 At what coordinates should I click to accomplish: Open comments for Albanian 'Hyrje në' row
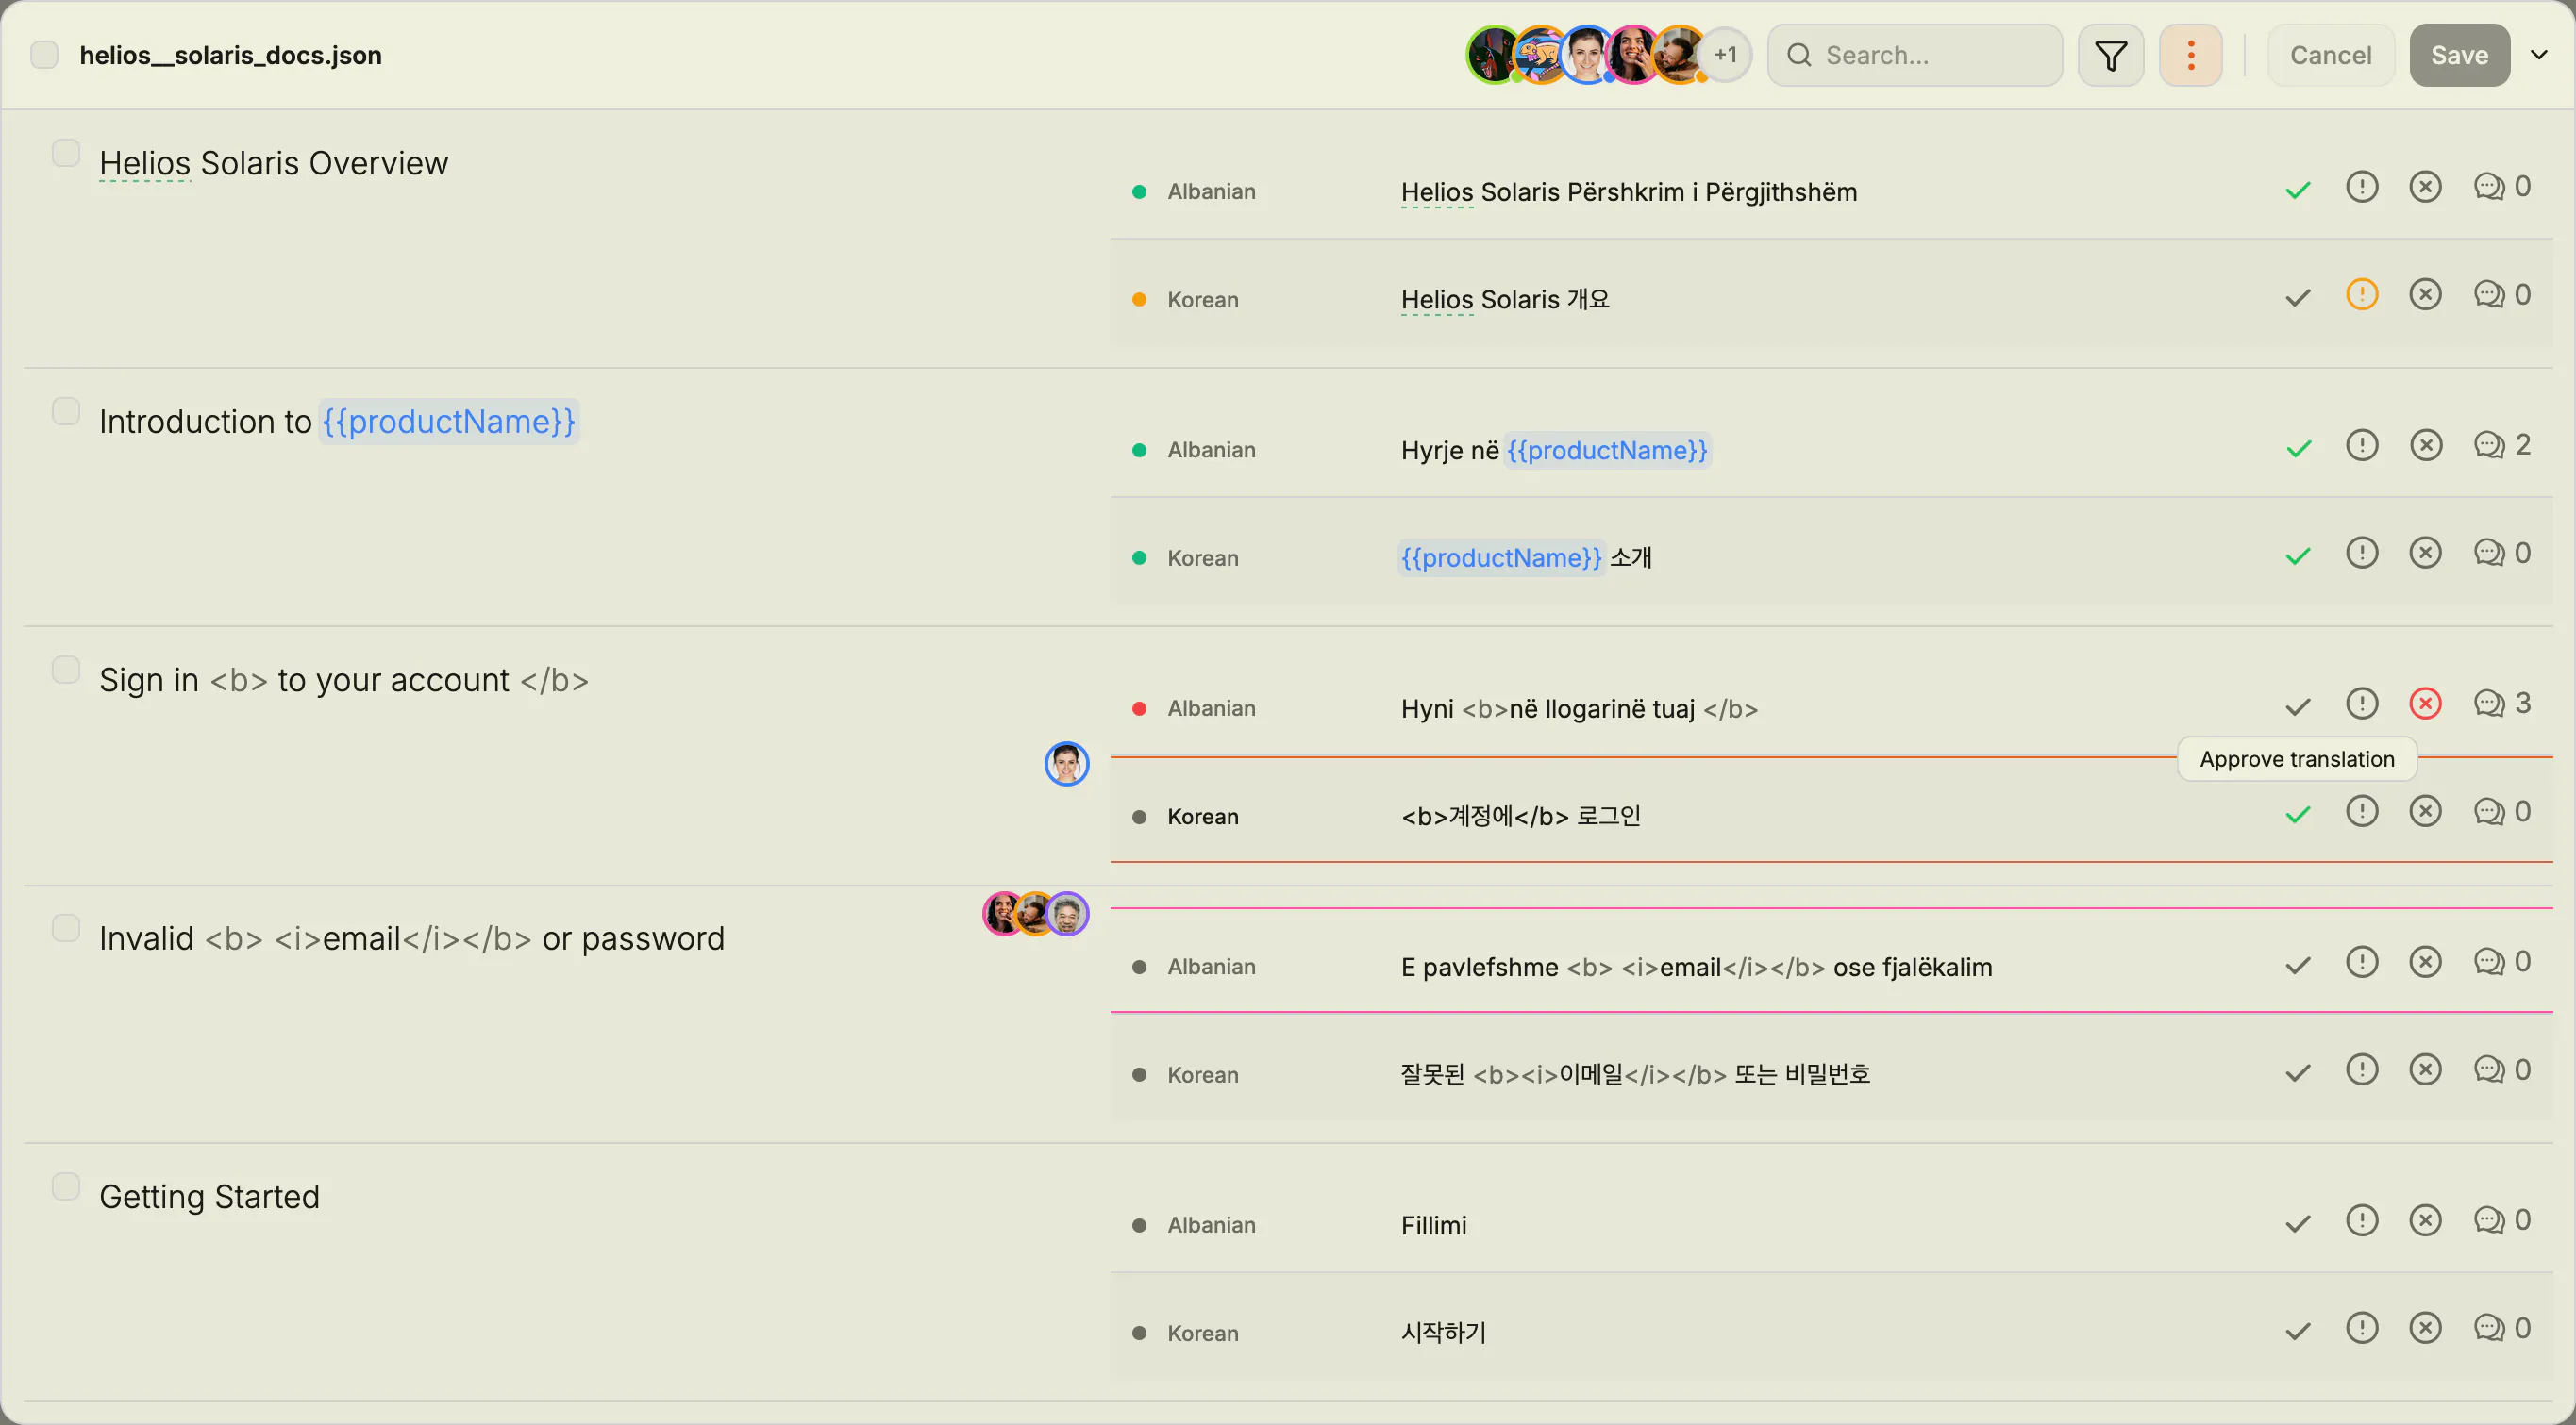coord(2502,445)
